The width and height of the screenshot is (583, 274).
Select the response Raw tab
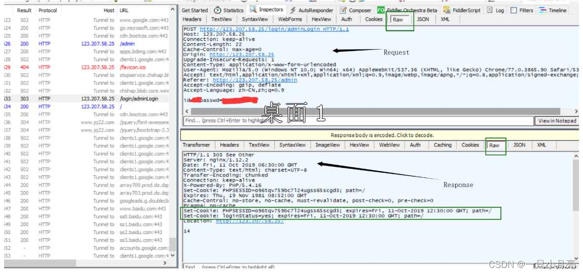[x=494, y=146]
